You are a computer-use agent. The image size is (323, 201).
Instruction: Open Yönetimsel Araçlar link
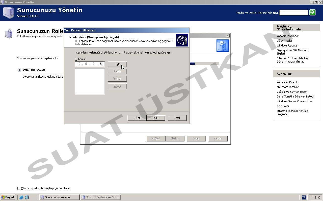tap(288, 36)
